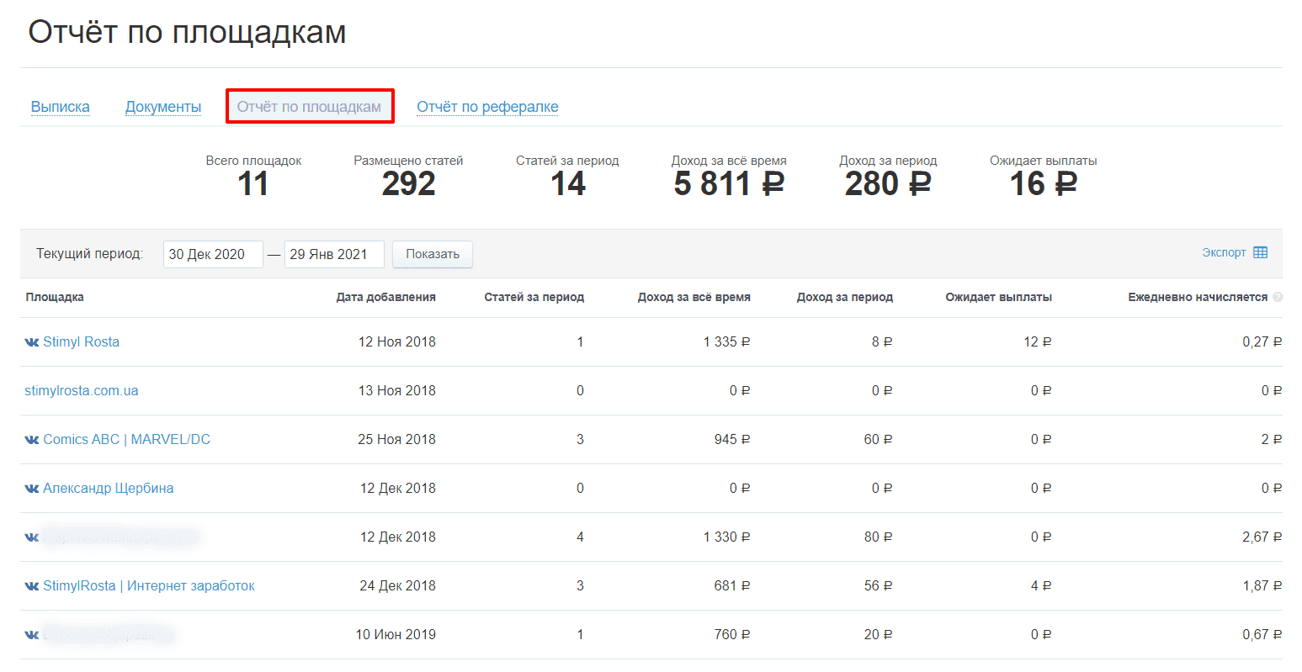Screen dimensions: 1302x672
Task: Click VK icon in the 10 Июн 2019 row
Action: (x=32, y=635)
